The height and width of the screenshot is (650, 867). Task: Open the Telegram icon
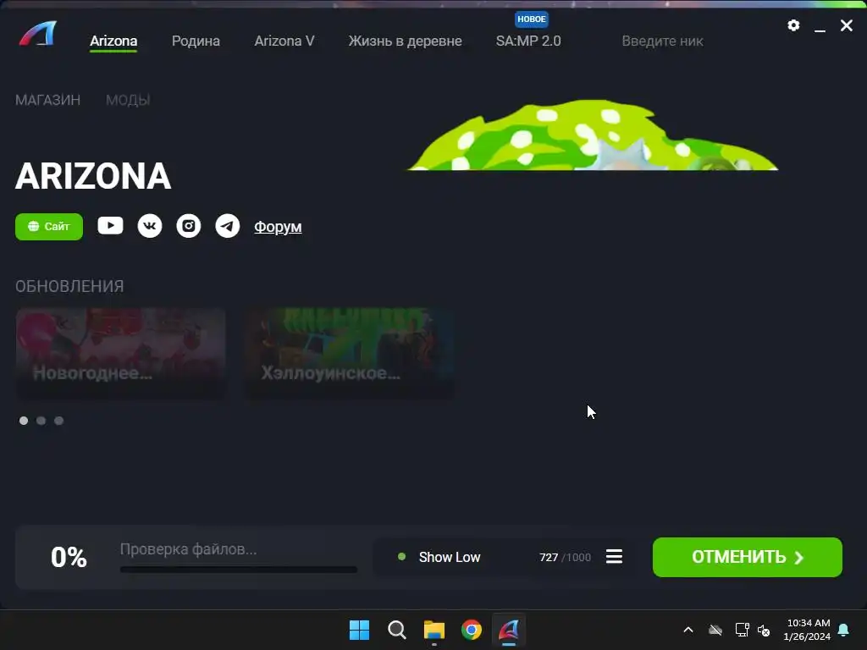(227, 226)
